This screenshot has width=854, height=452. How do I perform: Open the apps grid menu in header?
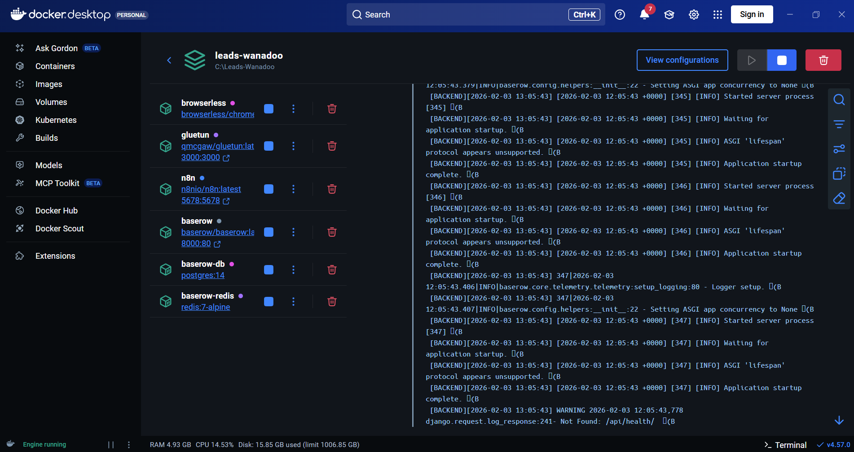tap(718, 15)
